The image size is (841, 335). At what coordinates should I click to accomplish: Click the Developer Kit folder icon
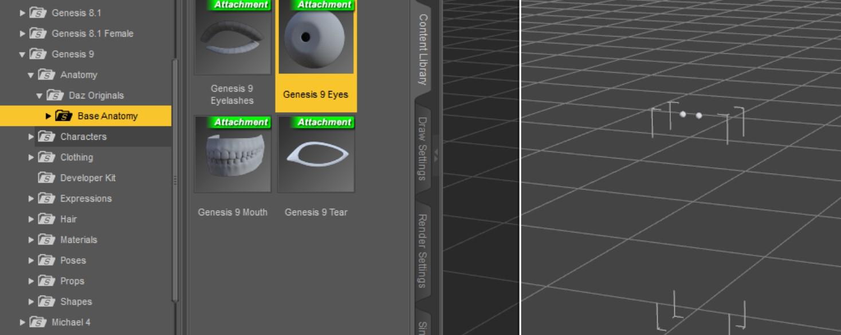(46, 178)
